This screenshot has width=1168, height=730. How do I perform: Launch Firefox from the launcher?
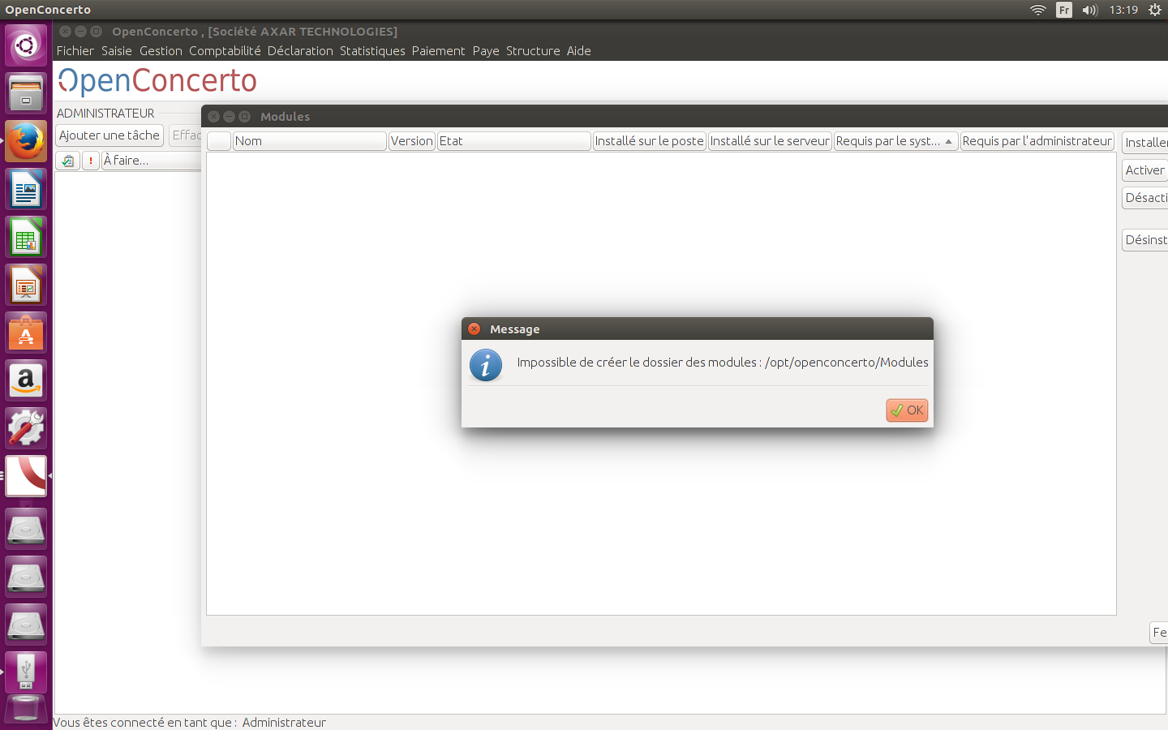(26, 141)
